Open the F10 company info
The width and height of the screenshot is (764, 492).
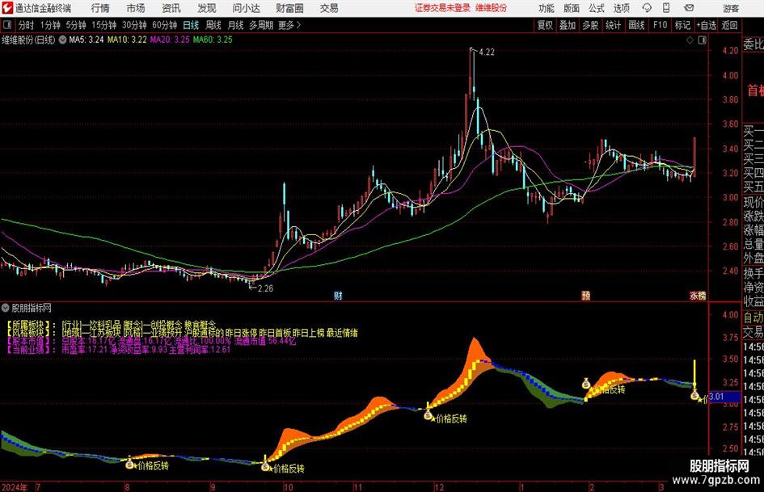(660, 25)
